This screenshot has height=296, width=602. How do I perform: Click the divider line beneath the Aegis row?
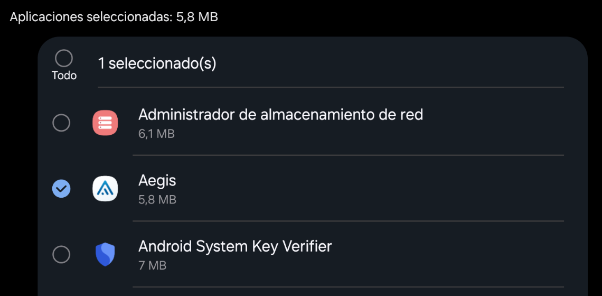point(348,221)
